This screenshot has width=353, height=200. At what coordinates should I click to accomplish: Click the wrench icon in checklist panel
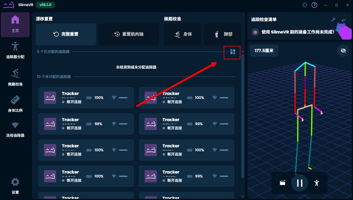click(333, 20)
